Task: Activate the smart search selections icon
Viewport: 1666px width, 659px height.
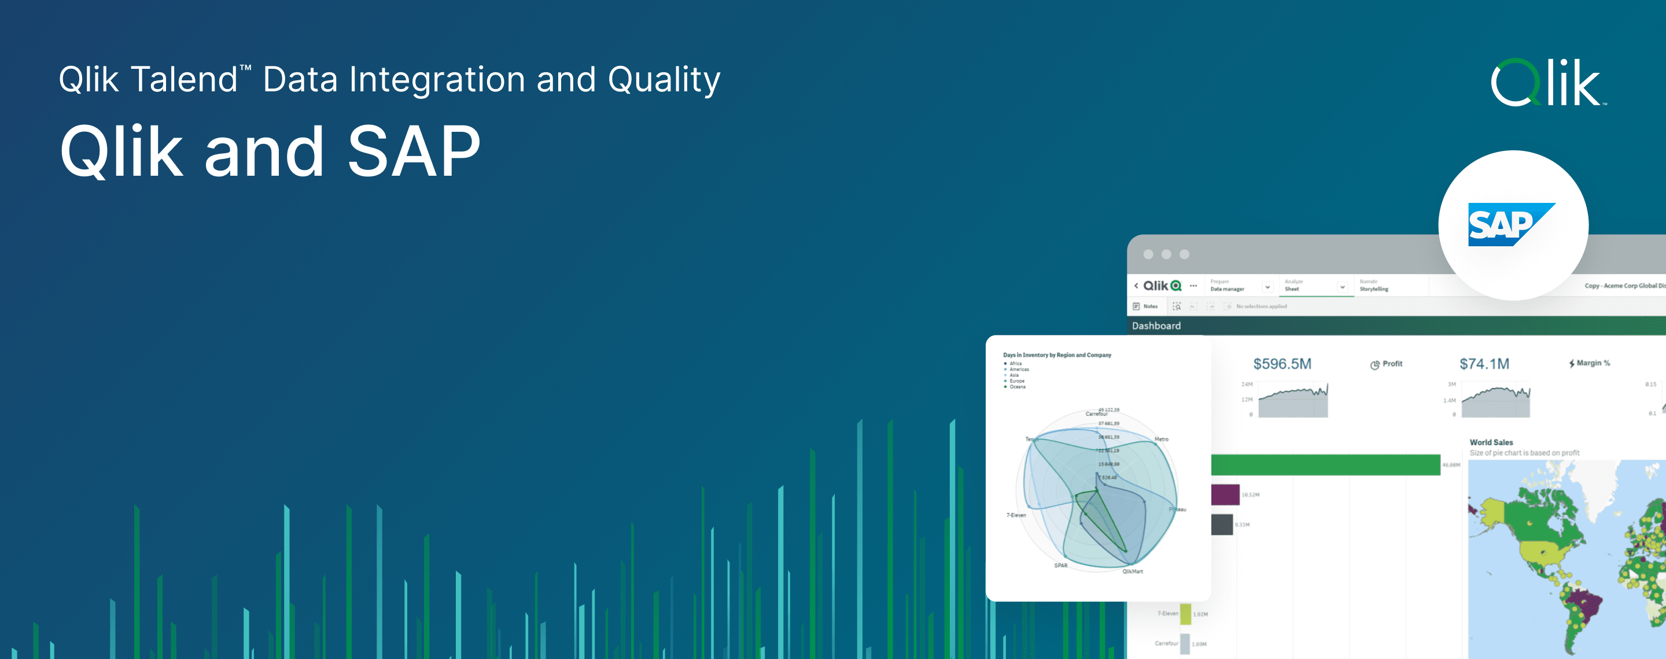Action: [1177, 306]
